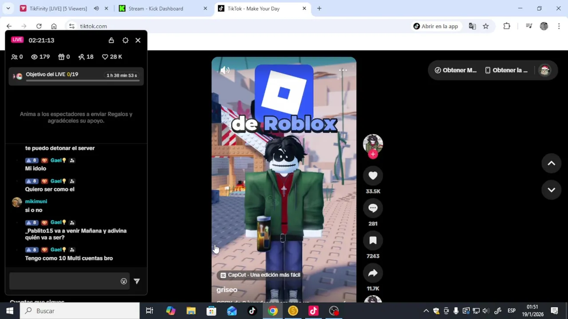Share the video with arrow icon
Screen dimensions: 568x319
[x=373, y=273]
